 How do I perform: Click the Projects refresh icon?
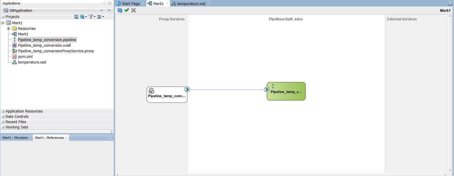[x=83, y=17]
